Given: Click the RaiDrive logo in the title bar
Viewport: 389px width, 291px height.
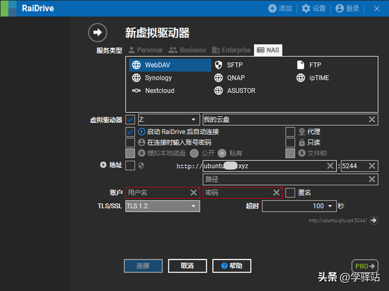Looking at the screenshot, I should (x=9, y=9).
